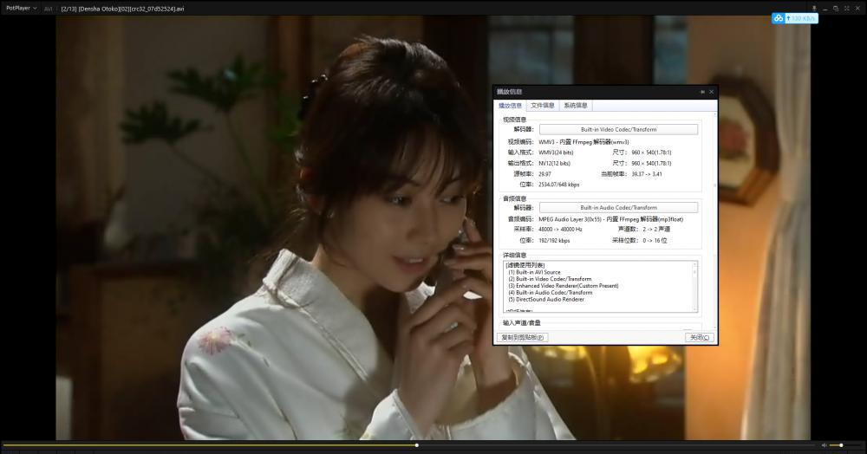Click the 192/192 kbps audio bitrate value
This screenshot has height=454, width=867.
click(x=554, y=241)
